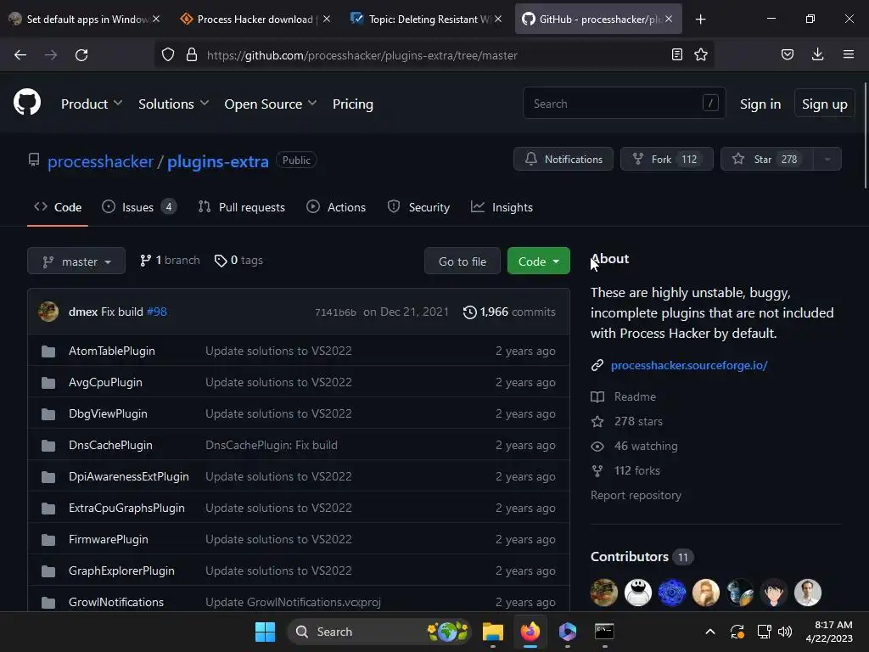Viewport: 869px width, 652px height.
Task: Open Windows Start menu
Action: [x=265, y=632]
